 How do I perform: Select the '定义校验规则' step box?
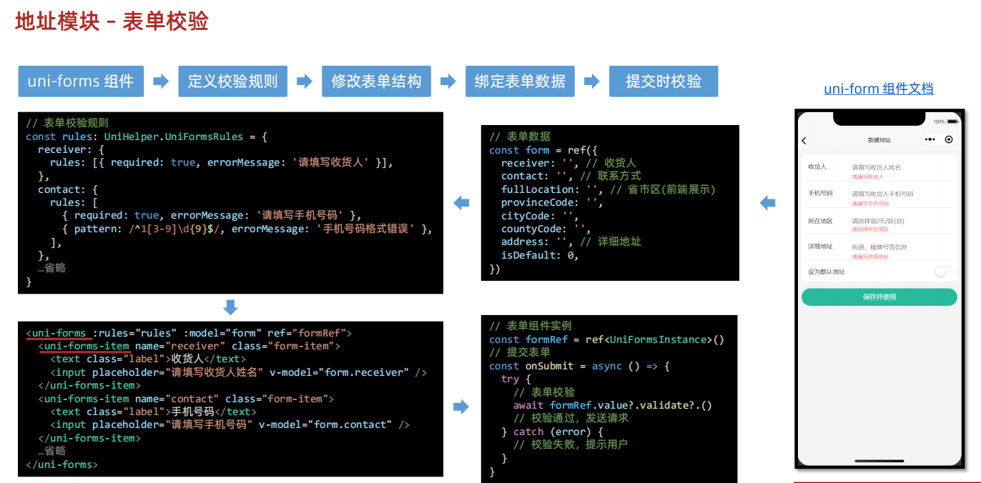(233, 81)
